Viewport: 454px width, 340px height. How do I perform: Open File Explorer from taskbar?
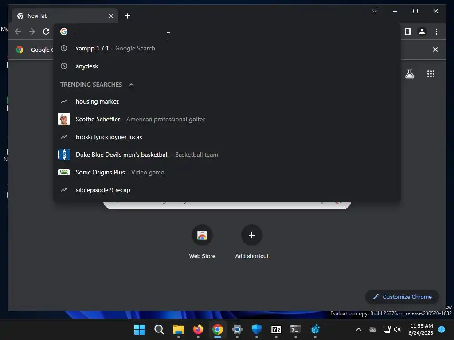[178, 329]
